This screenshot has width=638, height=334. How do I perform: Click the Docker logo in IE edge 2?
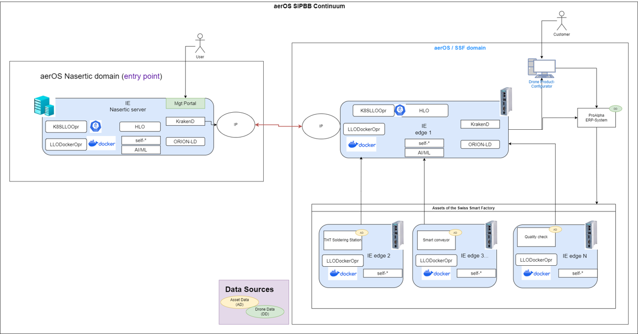pos(343,274)
